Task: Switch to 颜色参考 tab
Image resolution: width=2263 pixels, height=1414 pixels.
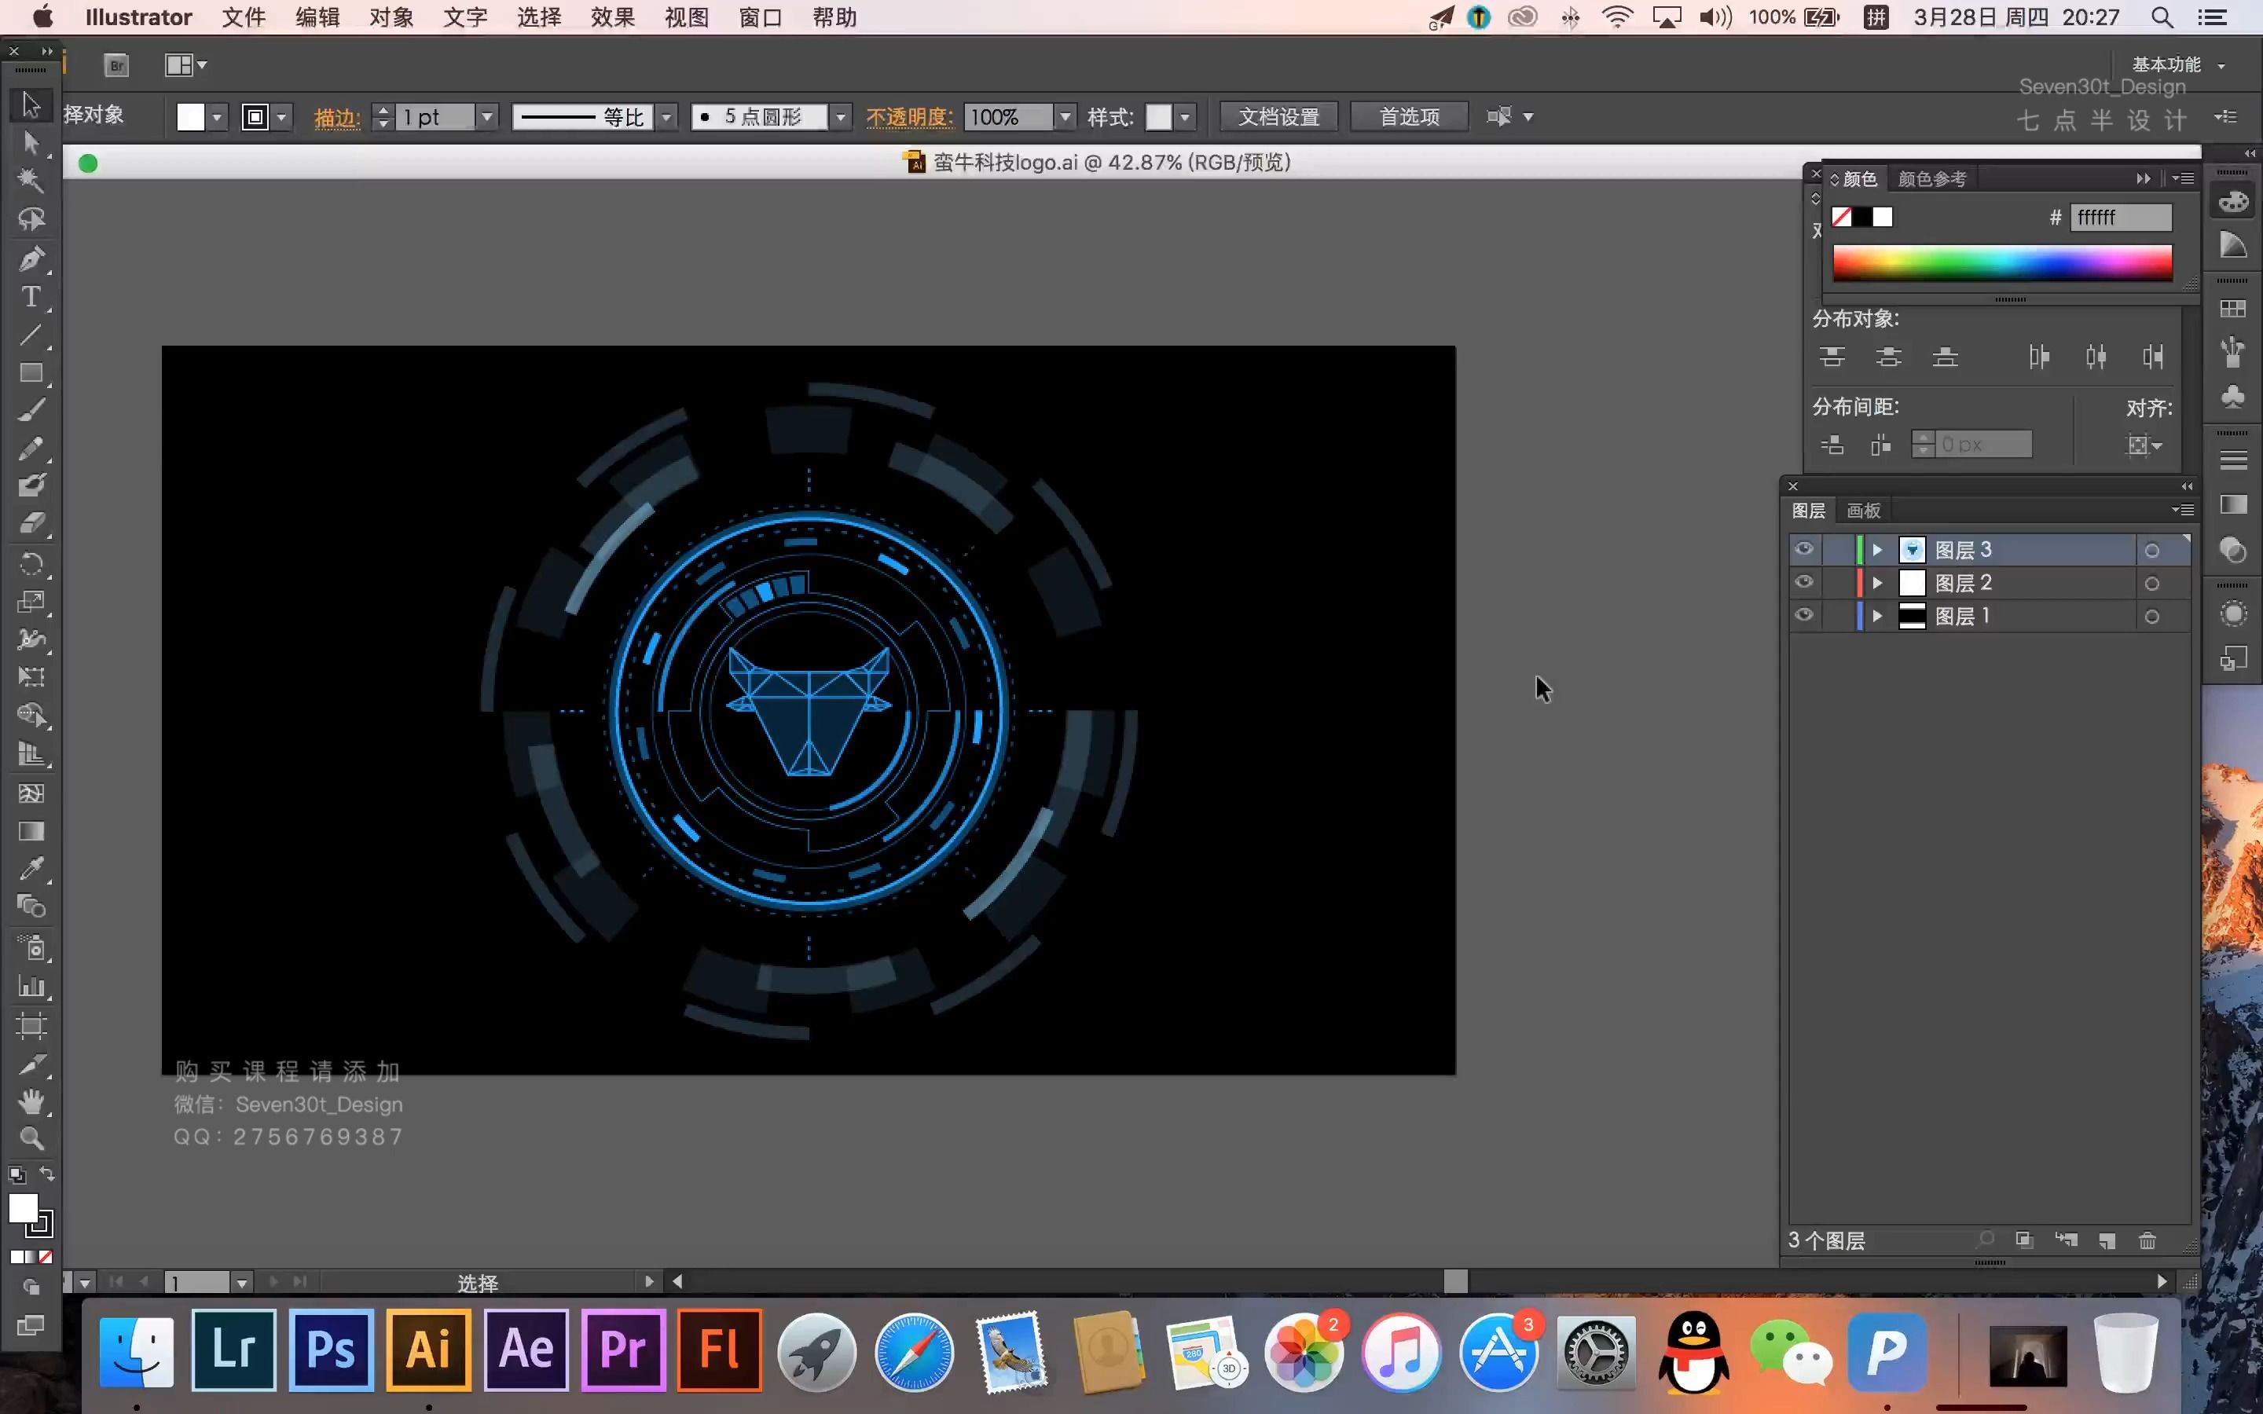Action: click(1932, 178)
